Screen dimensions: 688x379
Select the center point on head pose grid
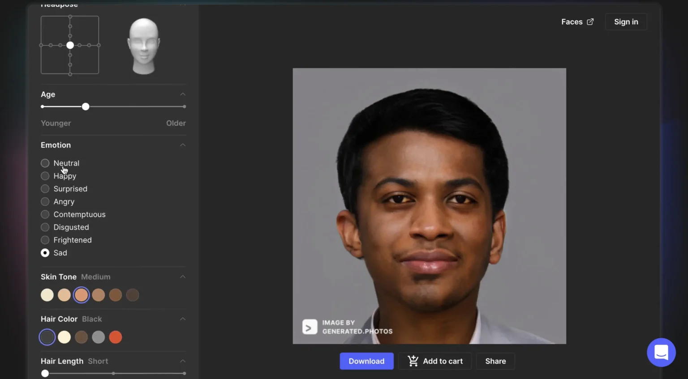click(x=70, y=45)
